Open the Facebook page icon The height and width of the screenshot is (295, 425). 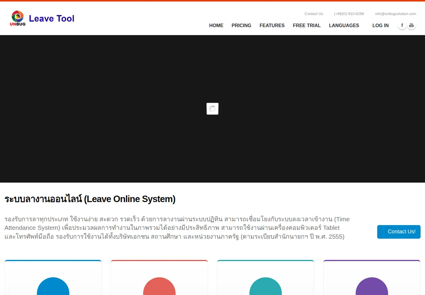[402, 25]
